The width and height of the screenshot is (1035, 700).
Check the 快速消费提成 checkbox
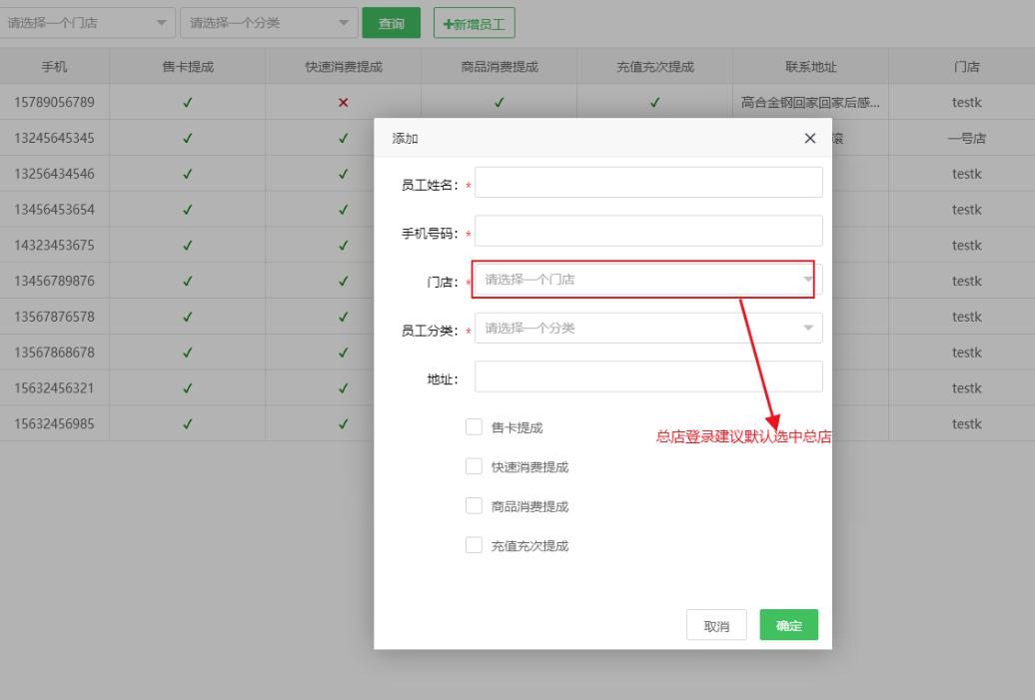(x=475, y=466)
